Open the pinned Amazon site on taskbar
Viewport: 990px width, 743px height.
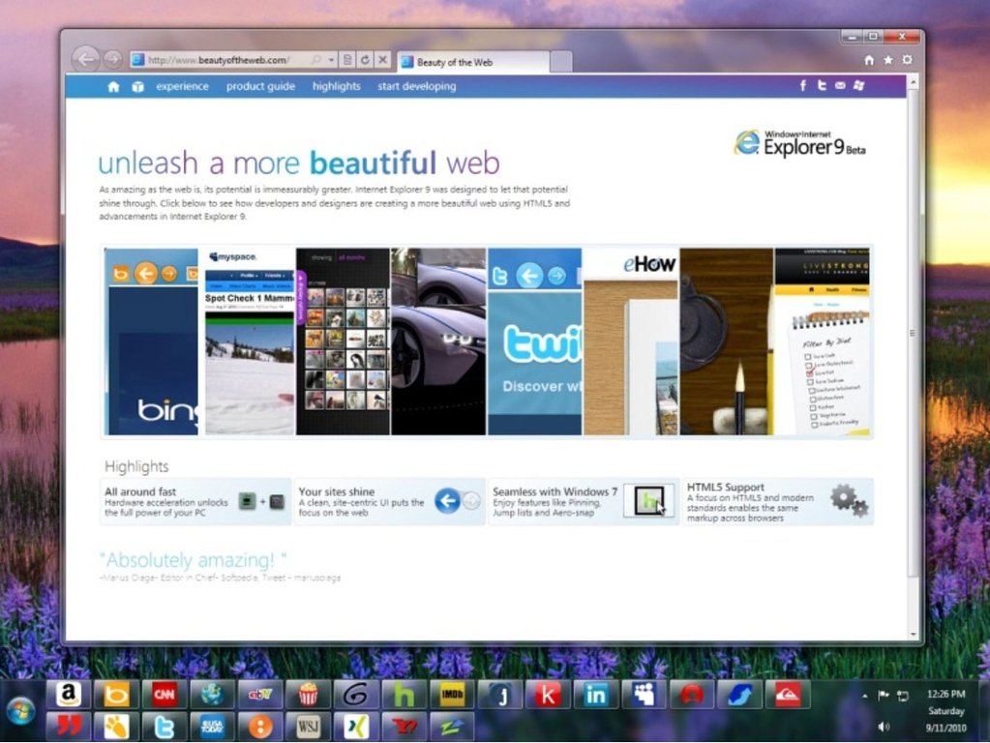pyautogui.click(x=68, y=694)
